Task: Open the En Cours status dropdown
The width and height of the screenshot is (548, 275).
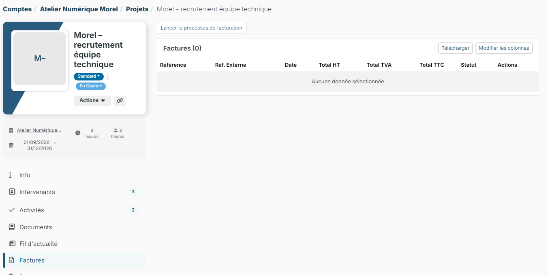Action: click(91, 86)
